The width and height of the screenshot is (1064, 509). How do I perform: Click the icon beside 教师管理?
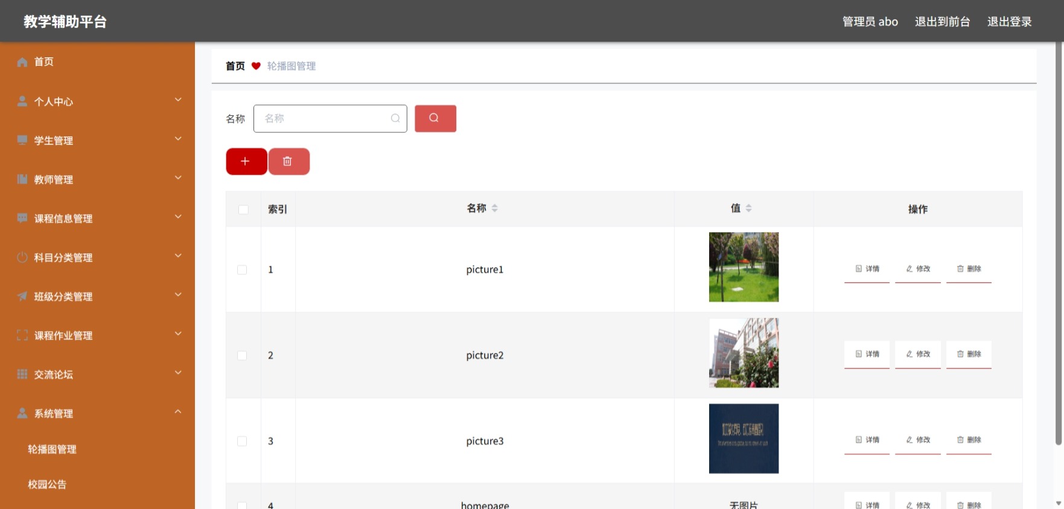pos(22,179)
